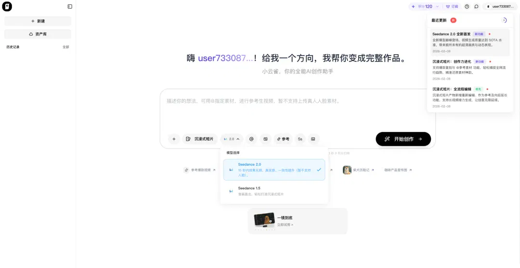Choose the Seedance 2.0 model option
Image resolution: width=520 pixels, height=268 pixels.
(274, 170)
